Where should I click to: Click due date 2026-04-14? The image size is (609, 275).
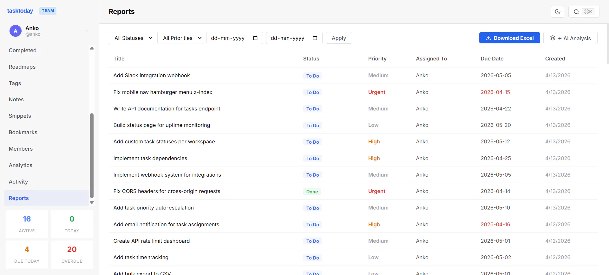[495, 191]
